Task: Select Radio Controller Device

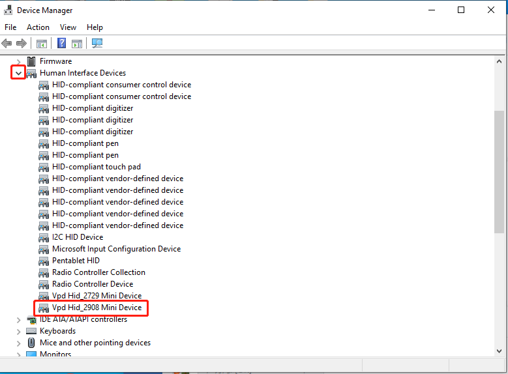Action: point(93,284)
